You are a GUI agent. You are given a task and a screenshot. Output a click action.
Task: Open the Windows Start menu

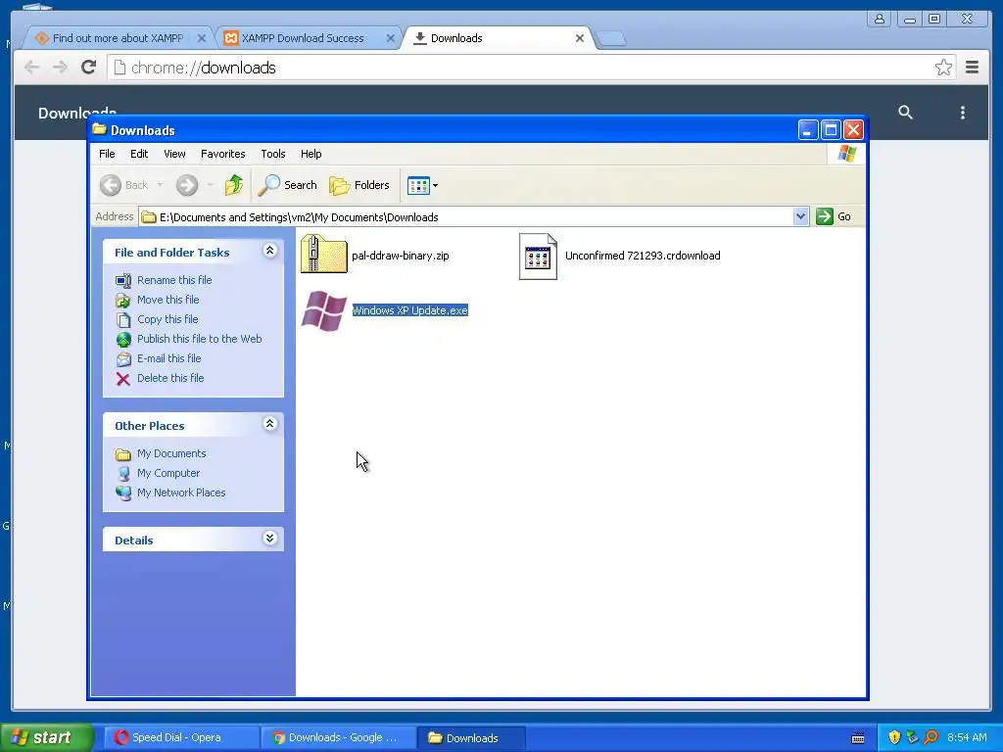(47, 737)
